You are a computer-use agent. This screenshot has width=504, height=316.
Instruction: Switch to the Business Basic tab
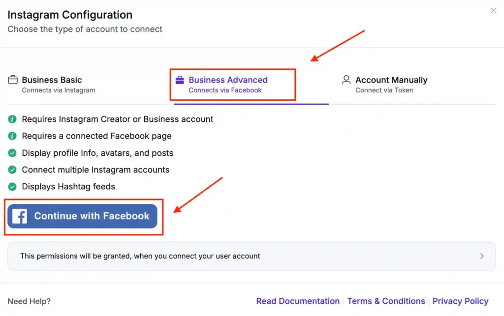[x=52, y=84]
